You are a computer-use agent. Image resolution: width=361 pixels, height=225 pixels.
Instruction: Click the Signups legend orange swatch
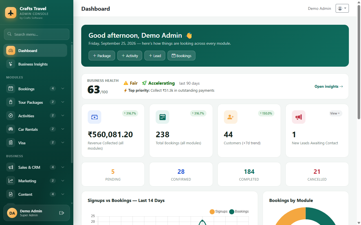click(x=212, y=211)
